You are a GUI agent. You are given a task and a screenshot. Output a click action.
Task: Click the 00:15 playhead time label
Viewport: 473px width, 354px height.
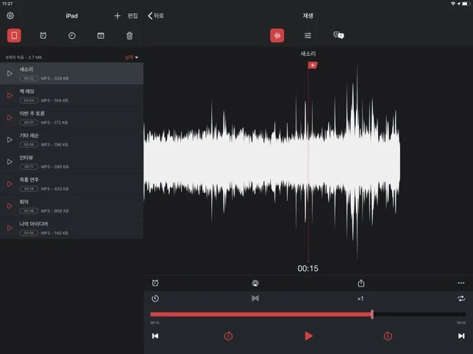307,268
